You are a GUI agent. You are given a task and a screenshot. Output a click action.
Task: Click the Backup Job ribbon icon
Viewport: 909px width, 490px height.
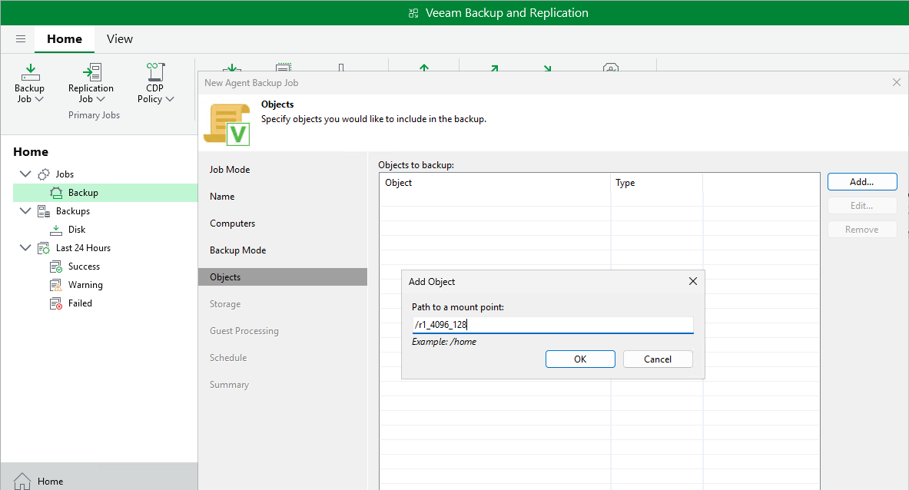pyautogui.click(x=30, y=72)
